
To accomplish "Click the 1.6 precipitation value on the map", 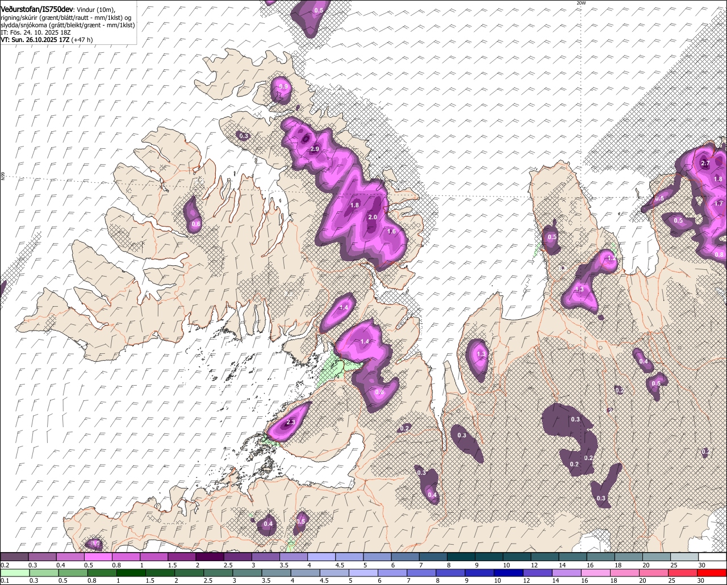I will click(391, 231).
